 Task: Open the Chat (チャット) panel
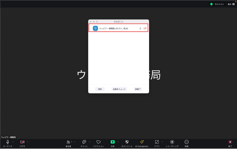84,142
